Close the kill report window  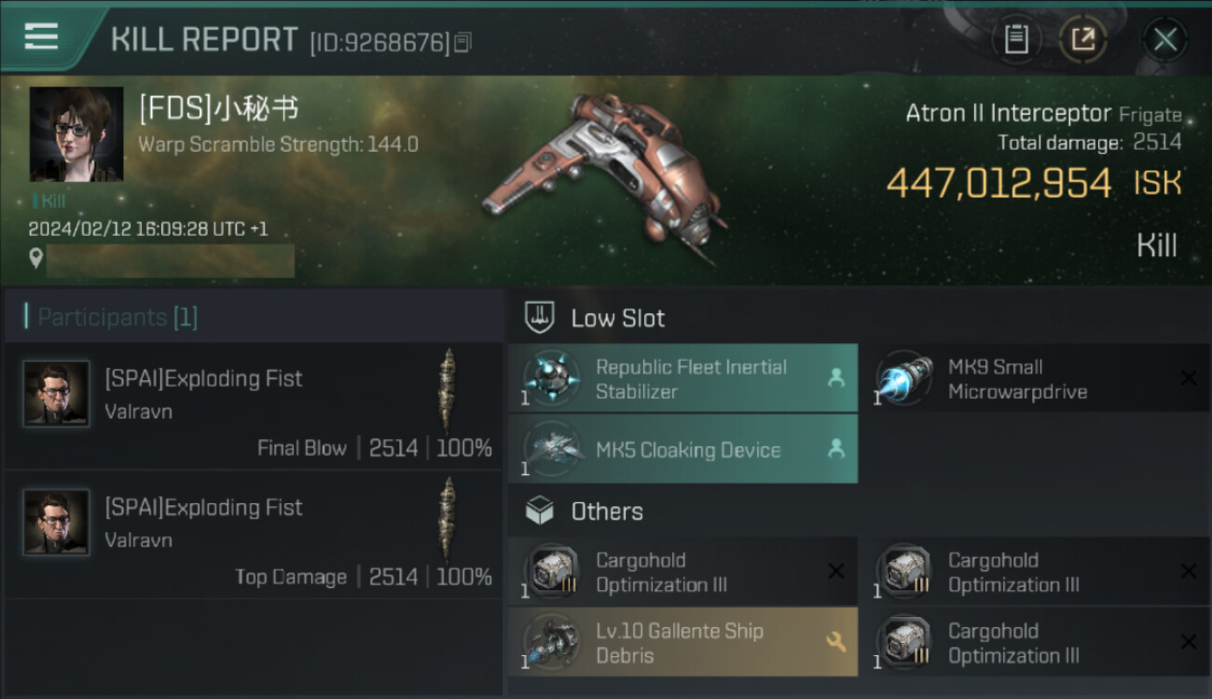tap(1164, 39)
